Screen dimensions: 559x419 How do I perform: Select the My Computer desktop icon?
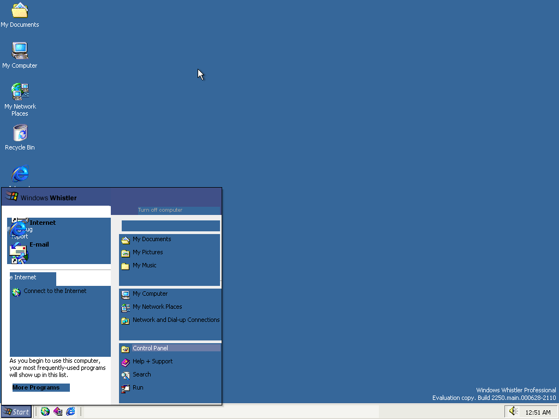pos(20,56)
